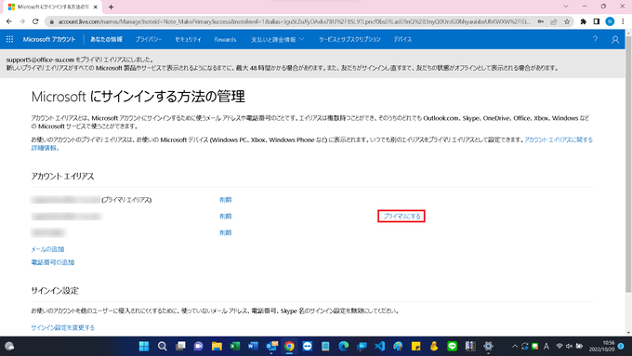Bookmark this page with the star

click(x=567, y=21)
